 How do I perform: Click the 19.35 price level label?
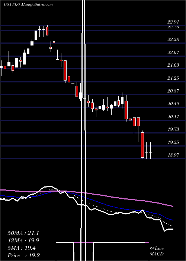click(x=173, y=142)
